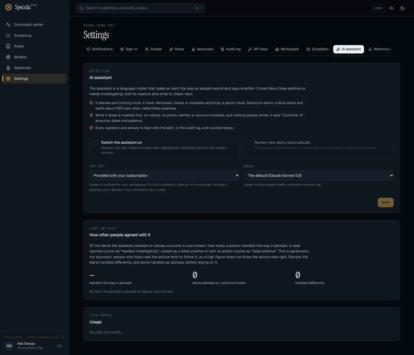The width and height of the screenshot is (414, 355).
Task: Click the "Usage" section heading
Action: pos(95,322)
